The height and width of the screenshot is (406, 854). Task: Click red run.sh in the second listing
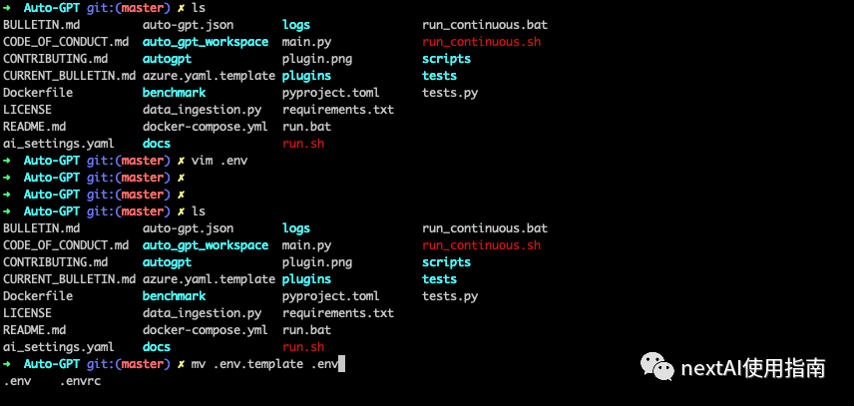coord(302,347)
